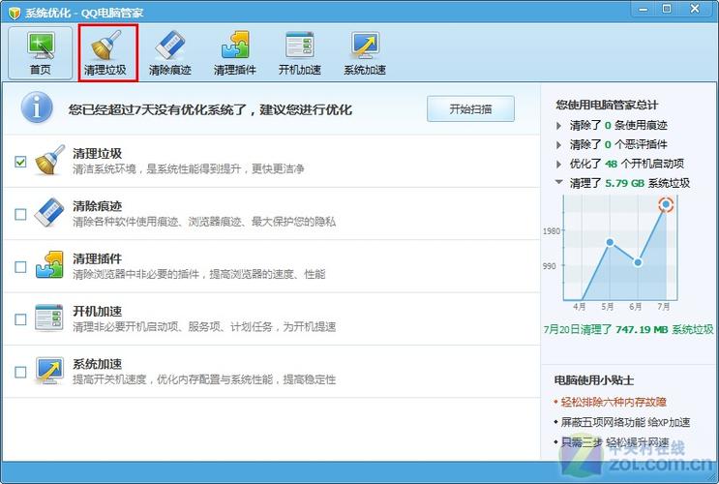Open the 首页 home toolbar button
This screenshot has width=719, height=484.
(x=41, y=53)
